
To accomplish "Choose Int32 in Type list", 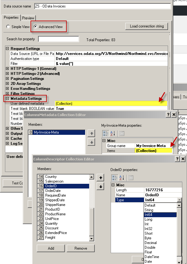I will (161, 229).
